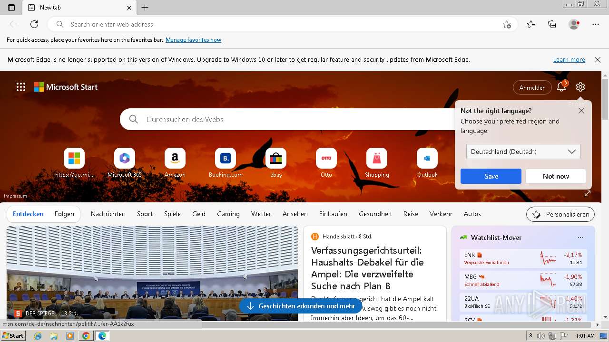Open the Collections icon
The height and width of the screenshot is (342, 609).
click(552, 24)
